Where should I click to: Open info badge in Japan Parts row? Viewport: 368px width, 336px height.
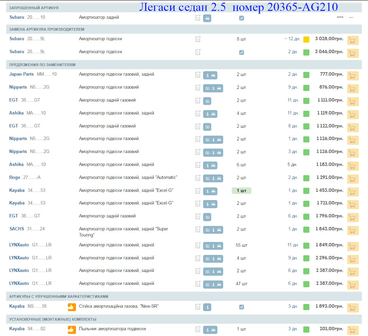coord(207,76)
